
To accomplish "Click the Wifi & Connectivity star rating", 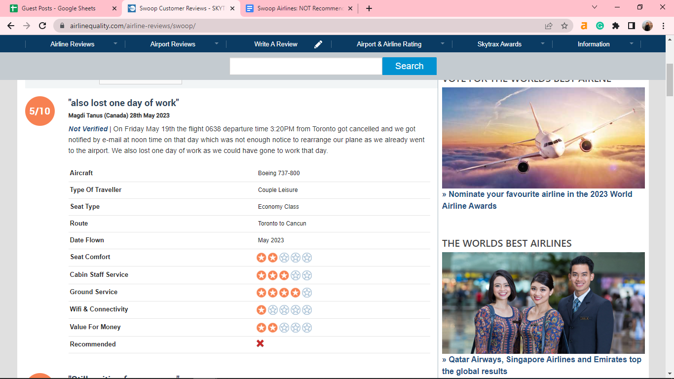I will click(284, 310).
